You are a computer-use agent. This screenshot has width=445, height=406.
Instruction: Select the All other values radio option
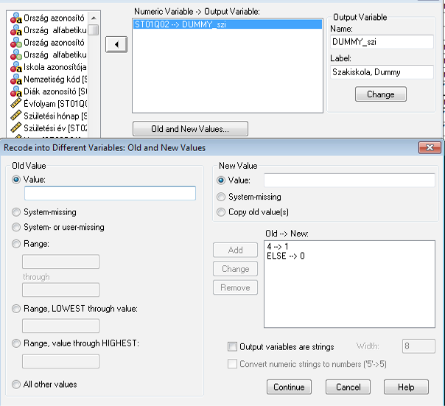pyautogui.click(x=17, y=384)
